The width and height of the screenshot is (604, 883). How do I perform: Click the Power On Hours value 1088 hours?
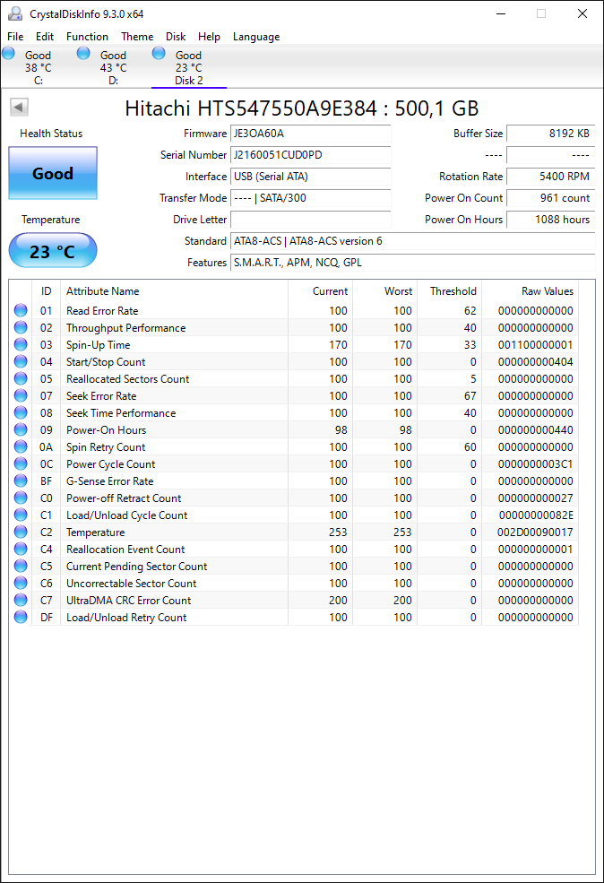[551, 219]
